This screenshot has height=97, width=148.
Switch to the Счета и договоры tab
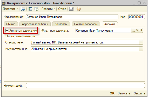[x=86, y=24]
